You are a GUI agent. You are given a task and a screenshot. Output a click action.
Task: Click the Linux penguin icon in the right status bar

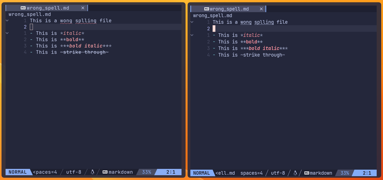pyautogui.click(x=295, y=173)
